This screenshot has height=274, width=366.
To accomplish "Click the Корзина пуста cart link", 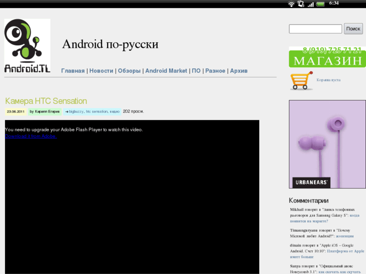I will point(328,80).
